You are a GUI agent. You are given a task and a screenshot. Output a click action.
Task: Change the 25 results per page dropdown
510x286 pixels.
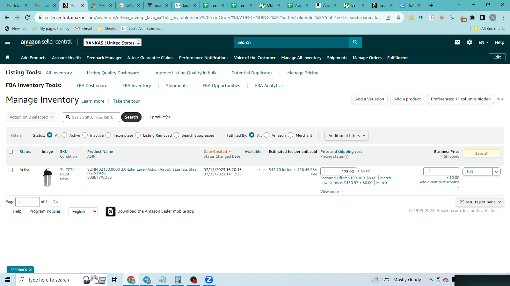[480, 202]
